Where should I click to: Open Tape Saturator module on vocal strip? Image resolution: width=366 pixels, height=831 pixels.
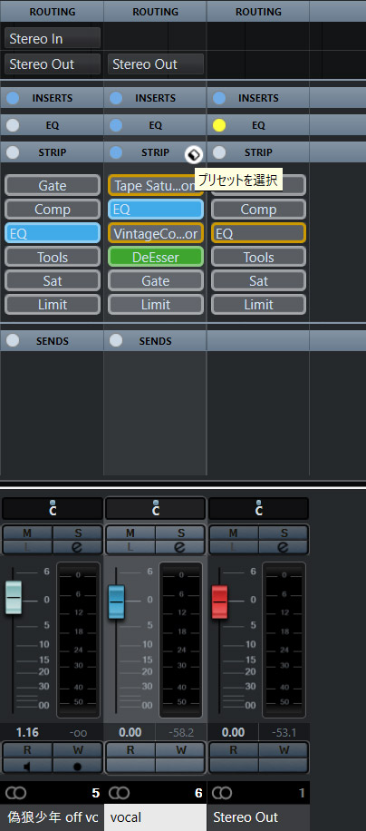(156, 185)
